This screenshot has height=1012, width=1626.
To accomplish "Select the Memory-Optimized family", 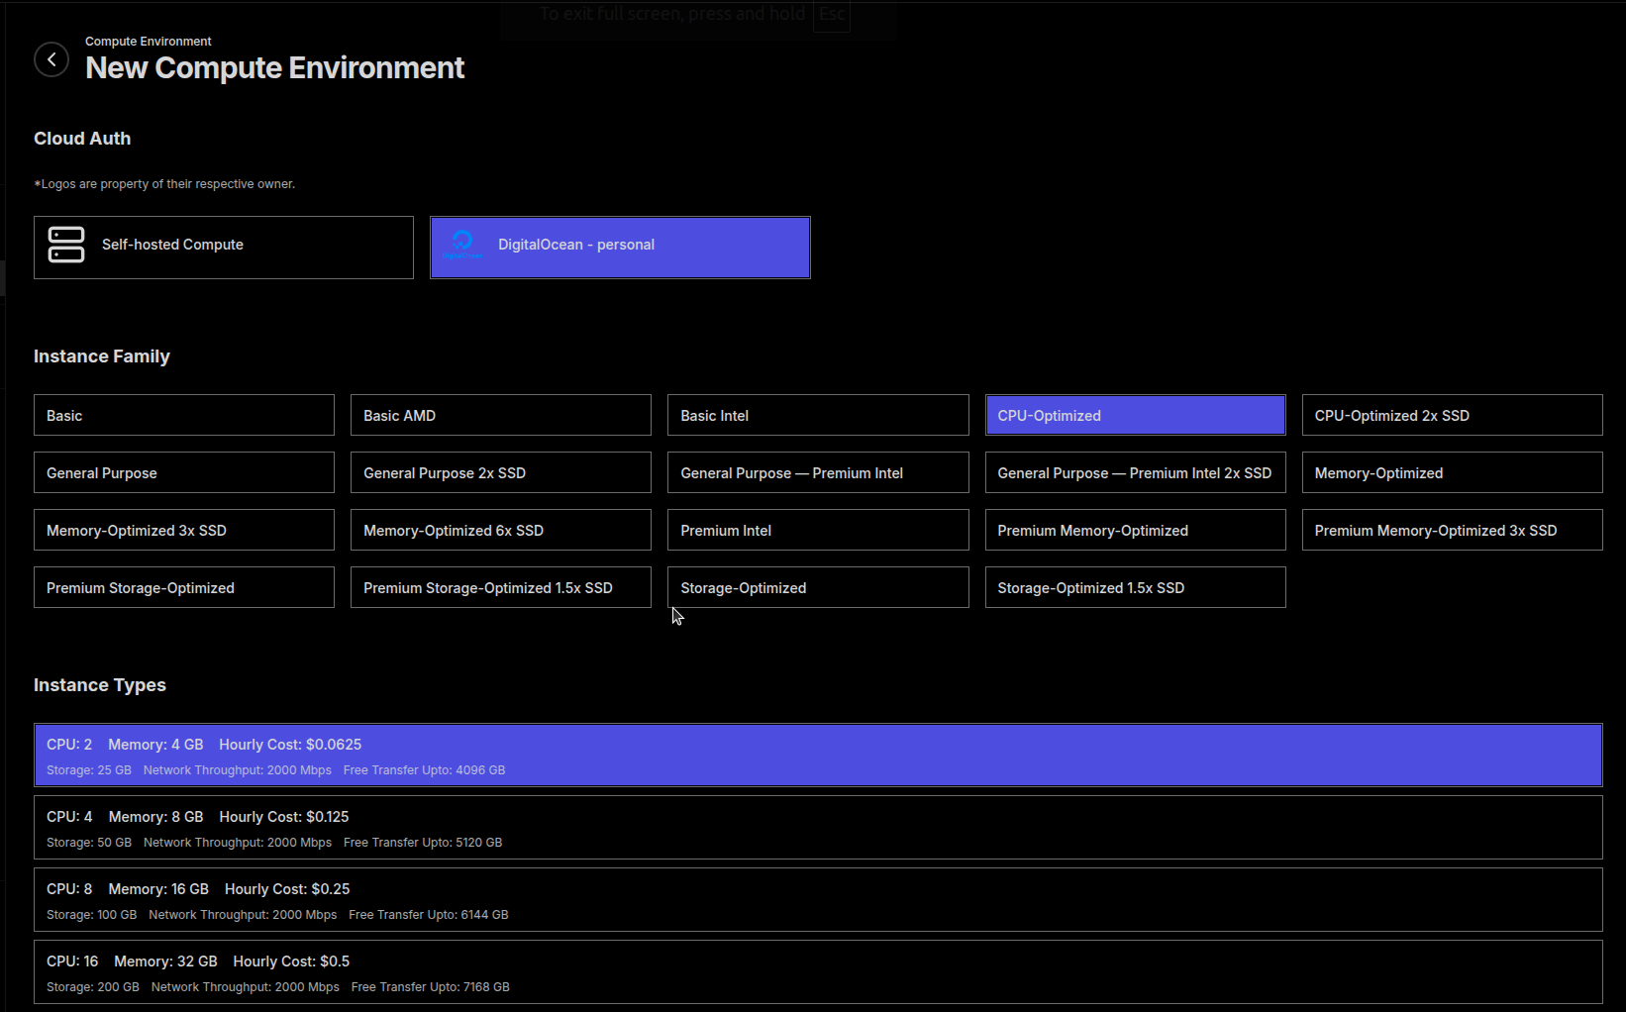I will [1452, 472].
